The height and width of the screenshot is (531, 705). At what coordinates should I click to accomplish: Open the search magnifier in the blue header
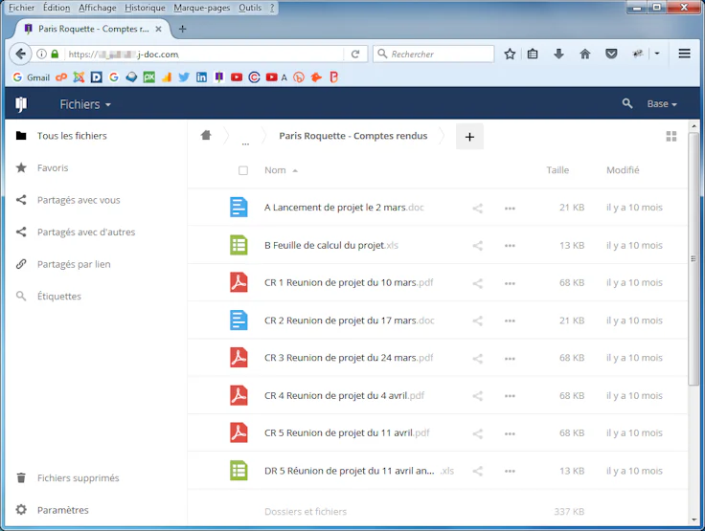(627, 103)
